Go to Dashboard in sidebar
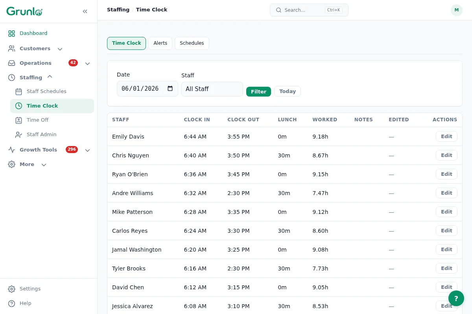 click(33, 33)
